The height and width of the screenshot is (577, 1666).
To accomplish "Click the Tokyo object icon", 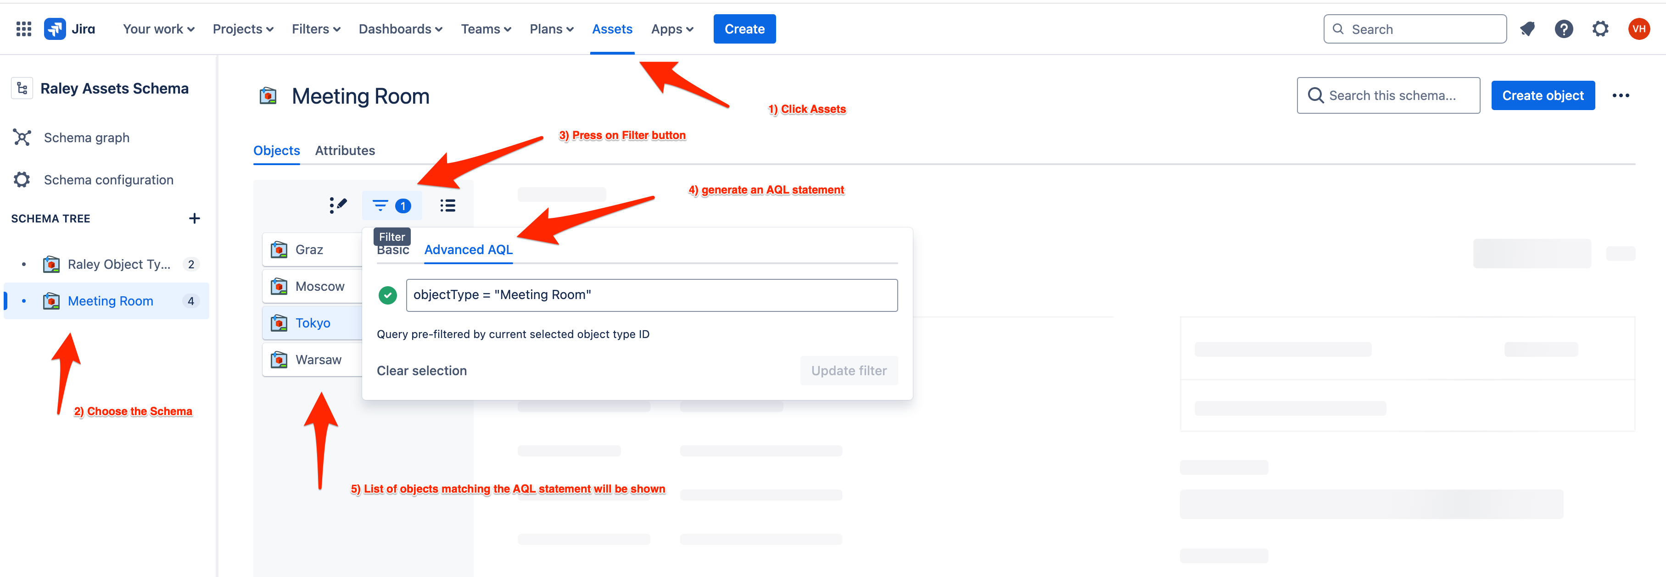I will [280, 323].
